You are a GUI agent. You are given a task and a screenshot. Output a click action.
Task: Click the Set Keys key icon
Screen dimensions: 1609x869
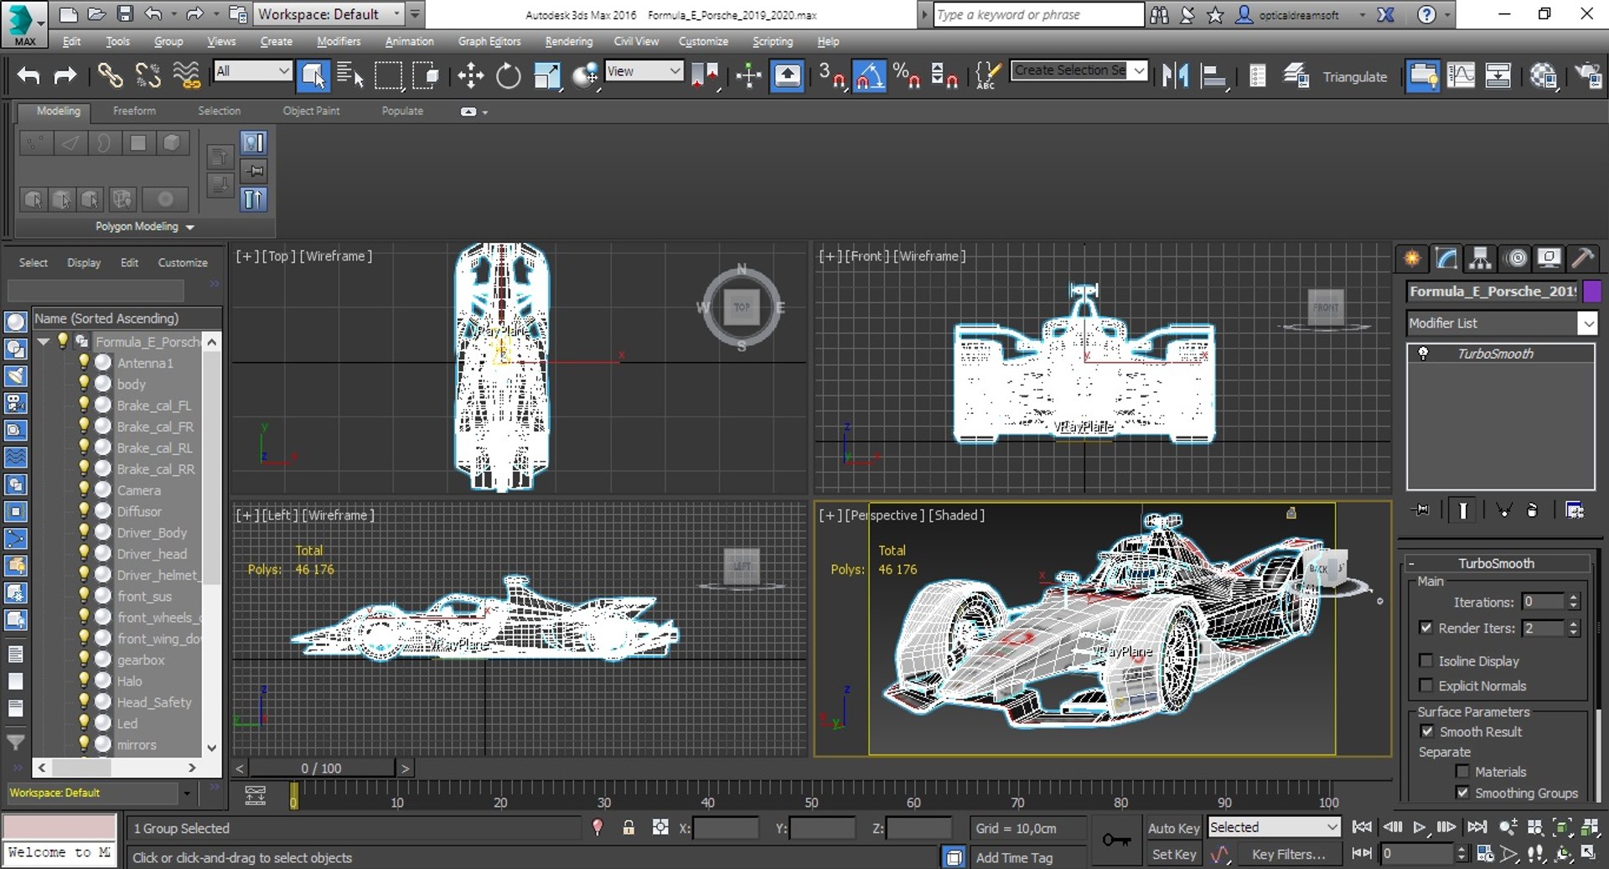(1116, 839)
